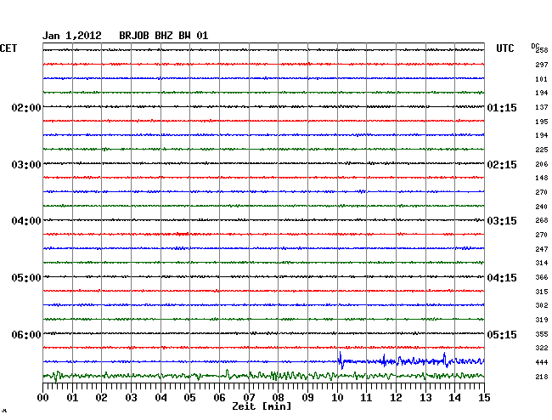
Task: Click the DC value "444"
Action: coord(542,362)
